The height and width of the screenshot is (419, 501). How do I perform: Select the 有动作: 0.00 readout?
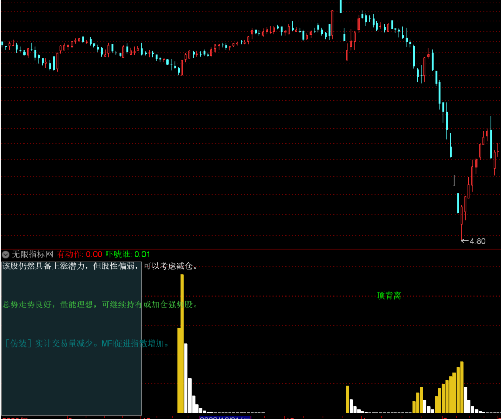pyautogui.click(x=80, y=254)
